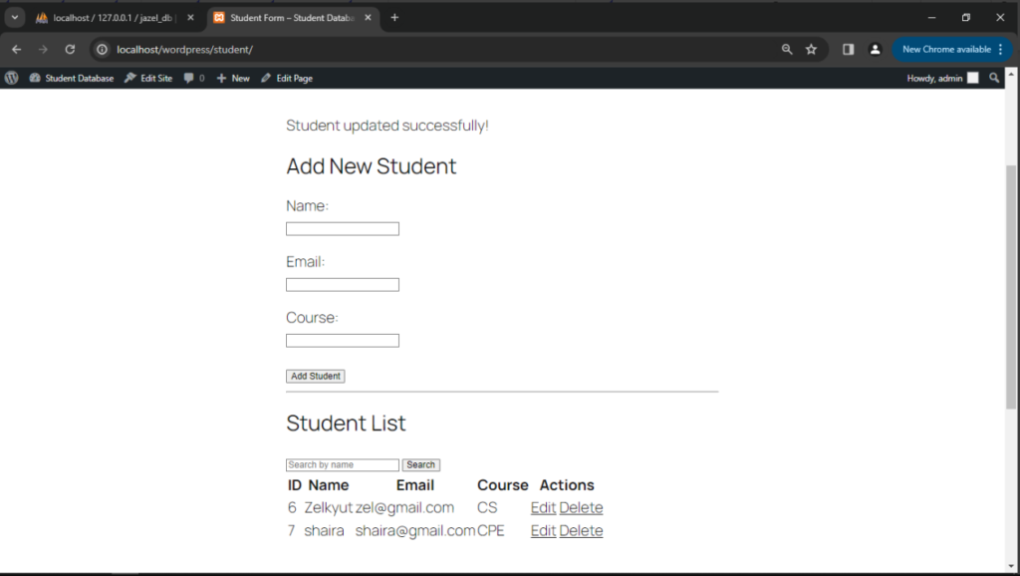This screenshot has width=1020, height=576.
Task: Click the page's vertical scrollbar
Action: click(1012, 289)
